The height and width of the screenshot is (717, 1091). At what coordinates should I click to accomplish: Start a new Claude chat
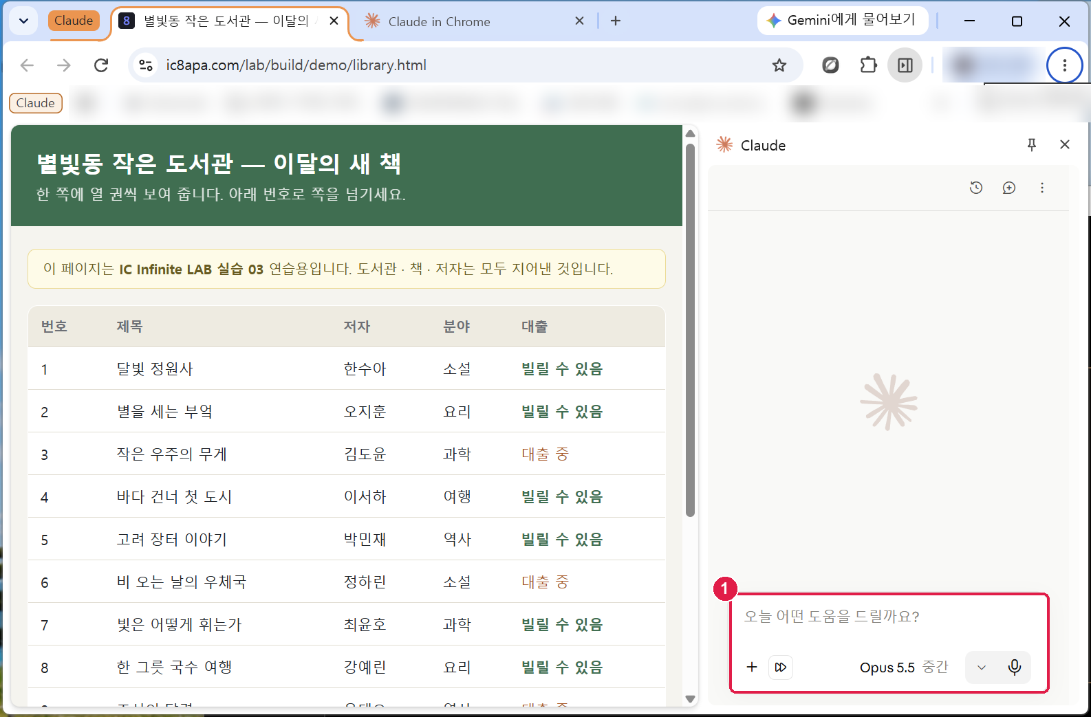[x=1008, y=188]
